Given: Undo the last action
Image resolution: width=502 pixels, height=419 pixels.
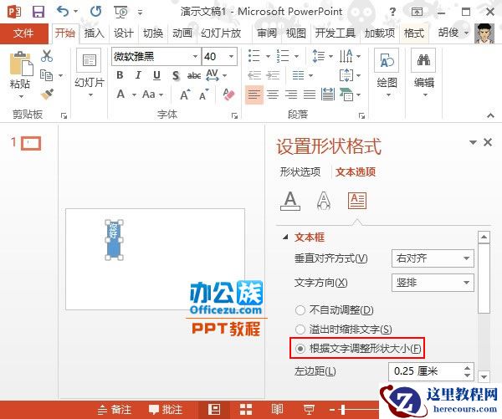Looking at the screenshot, I should point(63,12).
